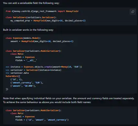Click the "('amount_currency', 'EUR')," line

click(27, 83)
